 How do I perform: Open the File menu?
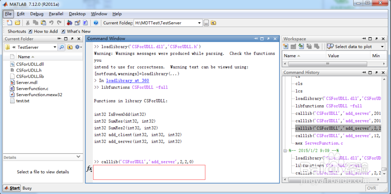point(8,14)
